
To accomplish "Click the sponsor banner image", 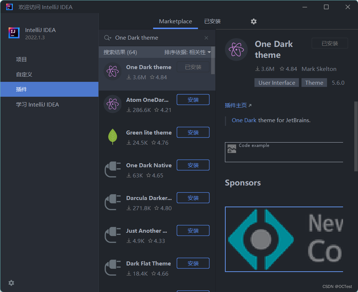I will (x=284, y=239).
